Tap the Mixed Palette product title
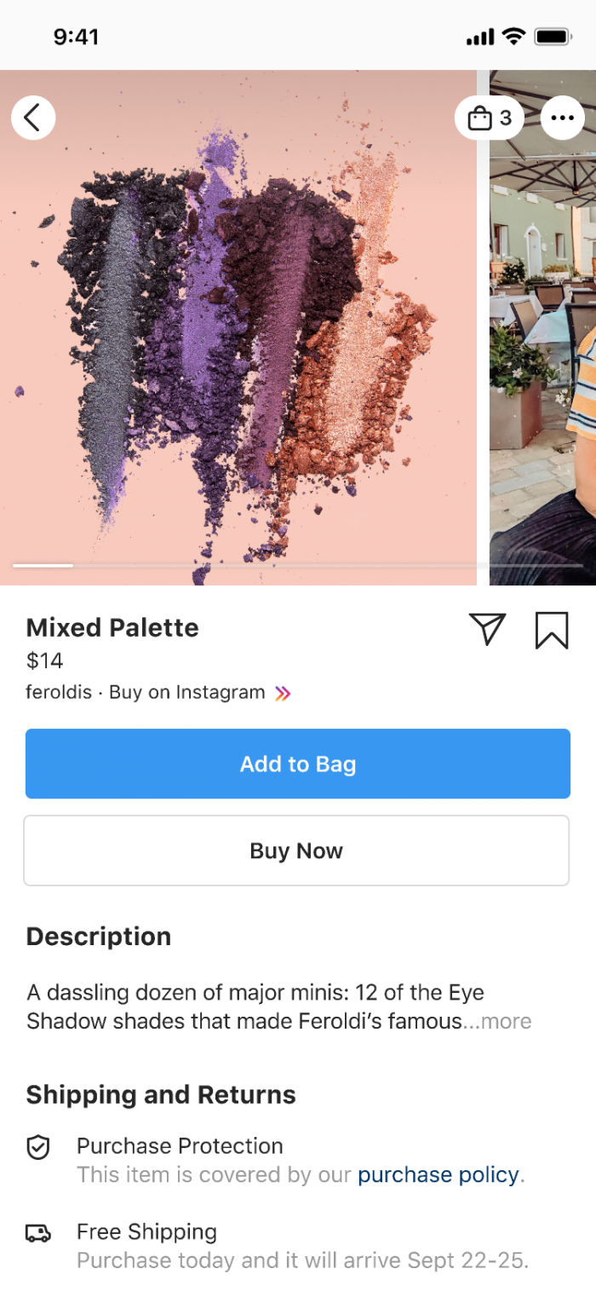 click(112, 628)
